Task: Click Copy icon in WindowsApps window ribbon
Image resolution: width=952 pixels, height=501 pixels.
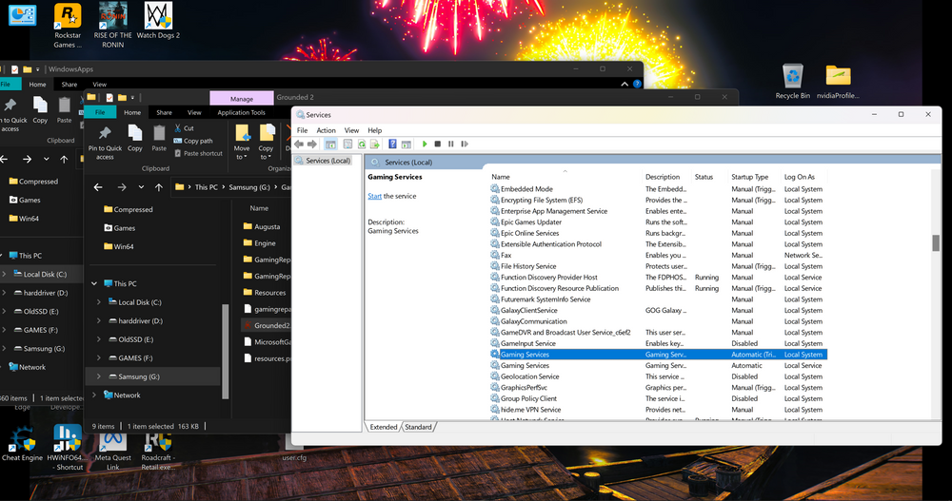Action: tap(40, 109)
